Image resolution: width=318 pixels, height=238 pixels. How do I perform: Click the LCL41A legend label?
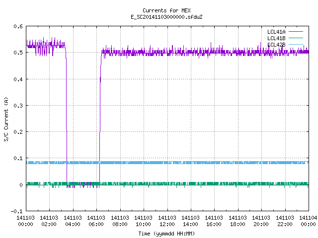tap(276, 32)
